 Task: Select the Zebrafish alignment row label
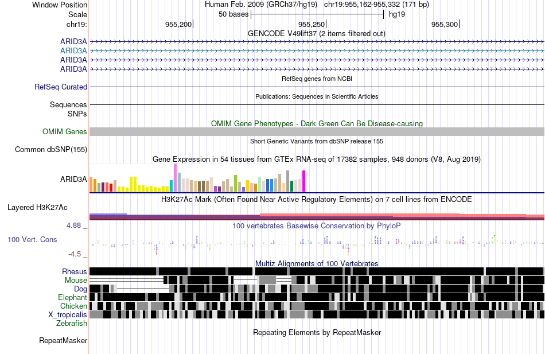(x=72, y=324)
